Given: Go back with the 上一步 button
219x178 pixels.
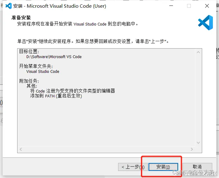Looking at the screenshot, I should tap(133, 167).
